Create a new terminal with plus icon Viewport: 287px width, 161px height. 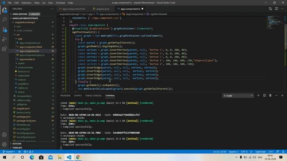(258, 95)
